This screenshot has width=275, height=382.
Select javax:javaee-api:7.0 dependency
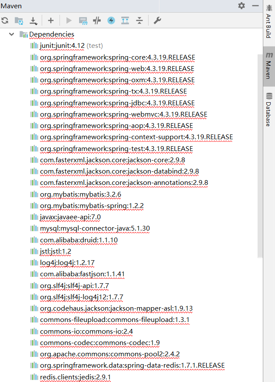tap(66, 217)
